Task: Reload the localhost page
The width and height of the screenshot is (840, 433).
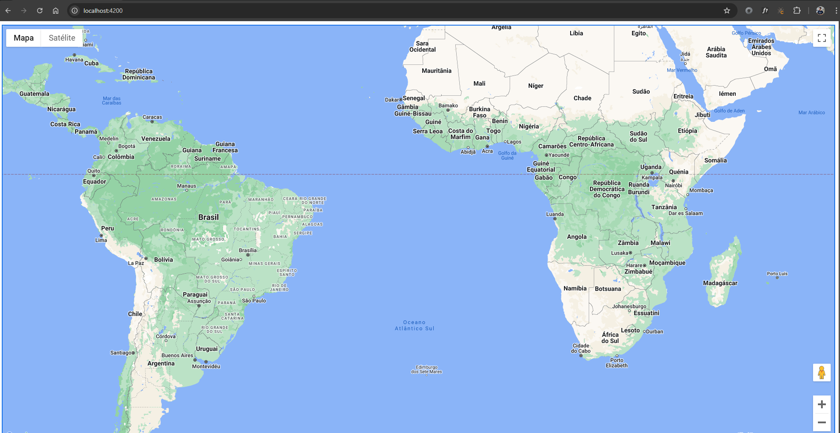Action: tap(40, 11)
